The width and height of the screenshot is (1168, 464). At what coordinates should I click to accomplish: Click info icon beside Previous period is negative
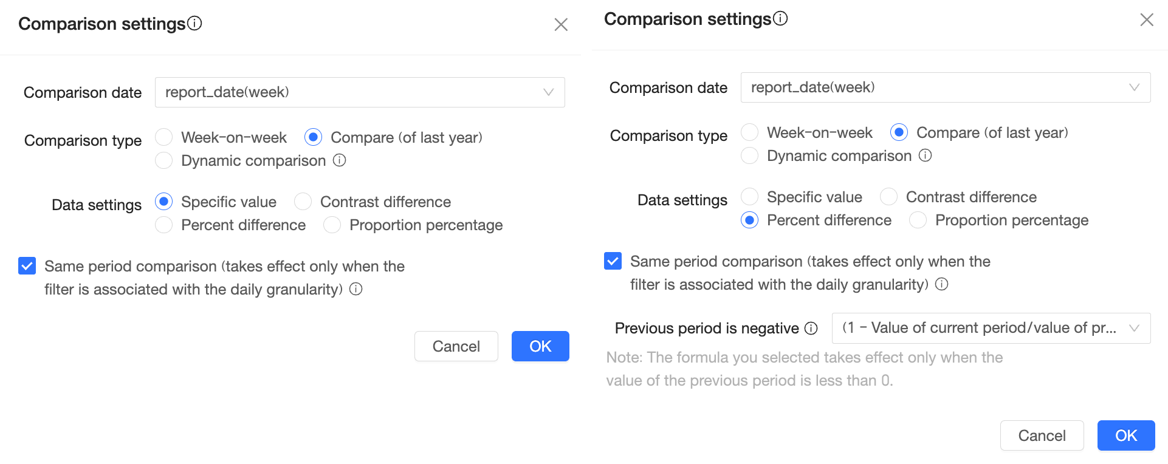[x=811, y=329]
